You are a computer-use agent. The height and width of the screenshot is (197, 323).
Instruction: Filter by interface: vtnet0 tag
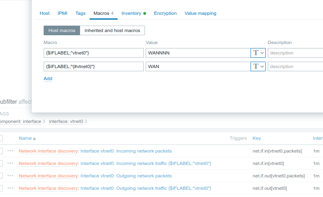tap(66, 122)
